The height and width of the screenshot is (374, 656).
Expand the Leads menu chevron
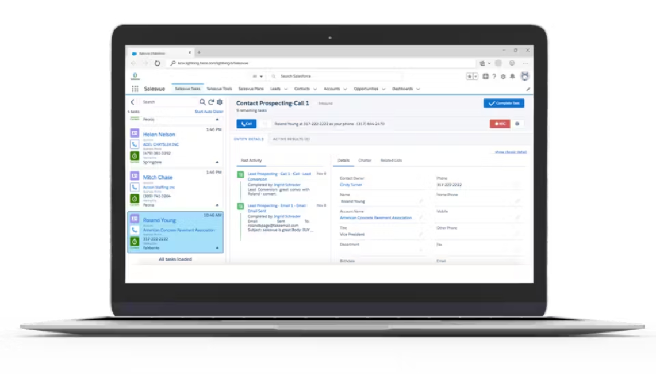(286, 89)
